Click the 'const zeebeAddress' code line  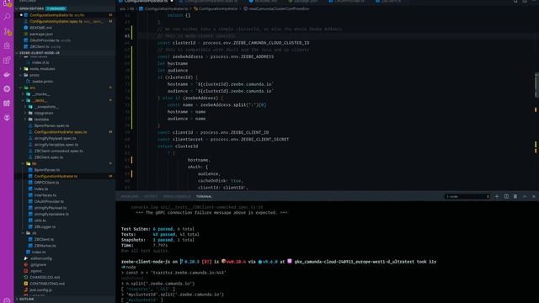(216, 56)
